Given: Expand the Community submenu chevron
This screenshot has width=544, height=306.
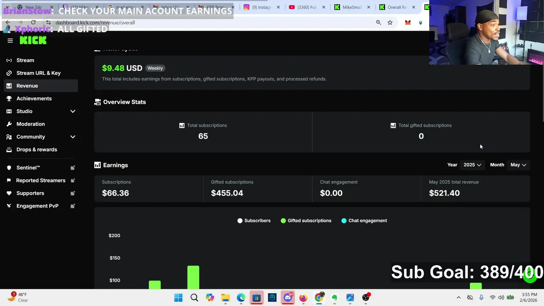Looking at the screenshot, I should point(73,137).
